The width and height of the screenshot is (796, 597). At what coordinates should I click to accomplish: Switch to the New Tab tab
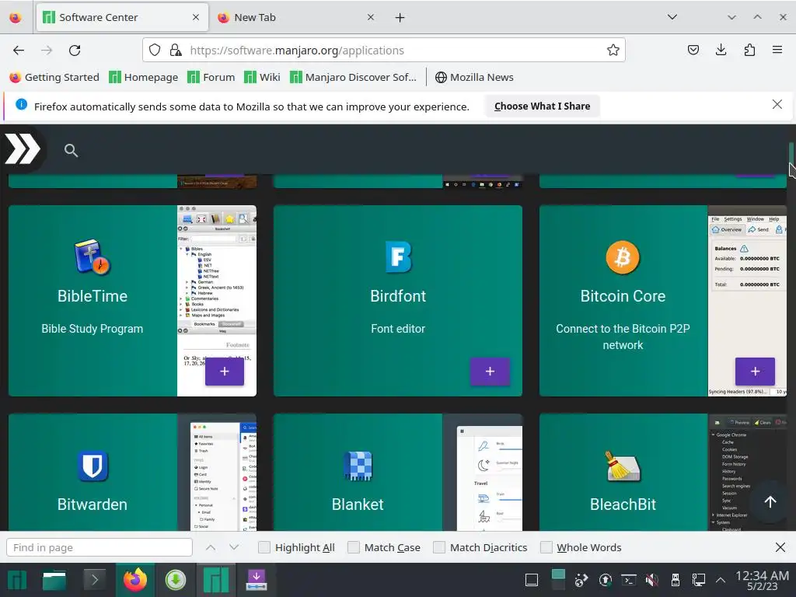pos(297,18)
